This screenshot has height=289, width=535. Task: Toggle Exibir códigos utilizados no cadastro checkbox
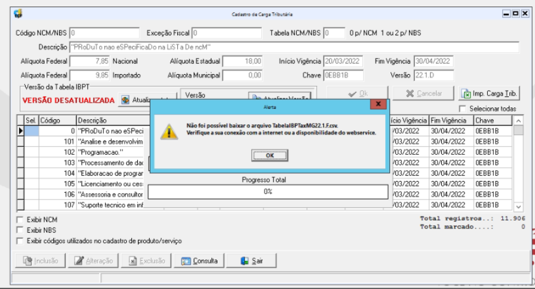(20, 241)
